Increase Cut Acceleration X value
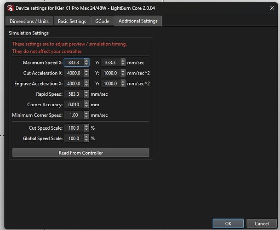The width and height of the screenshot is (280, 230). [86, 71]
